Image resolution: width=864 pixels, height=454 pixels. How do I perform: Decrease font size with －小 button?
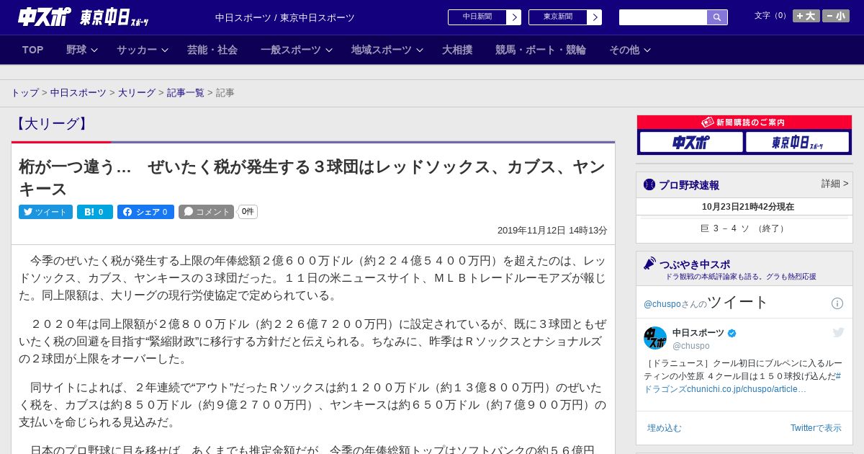click(x=836, y=16)
